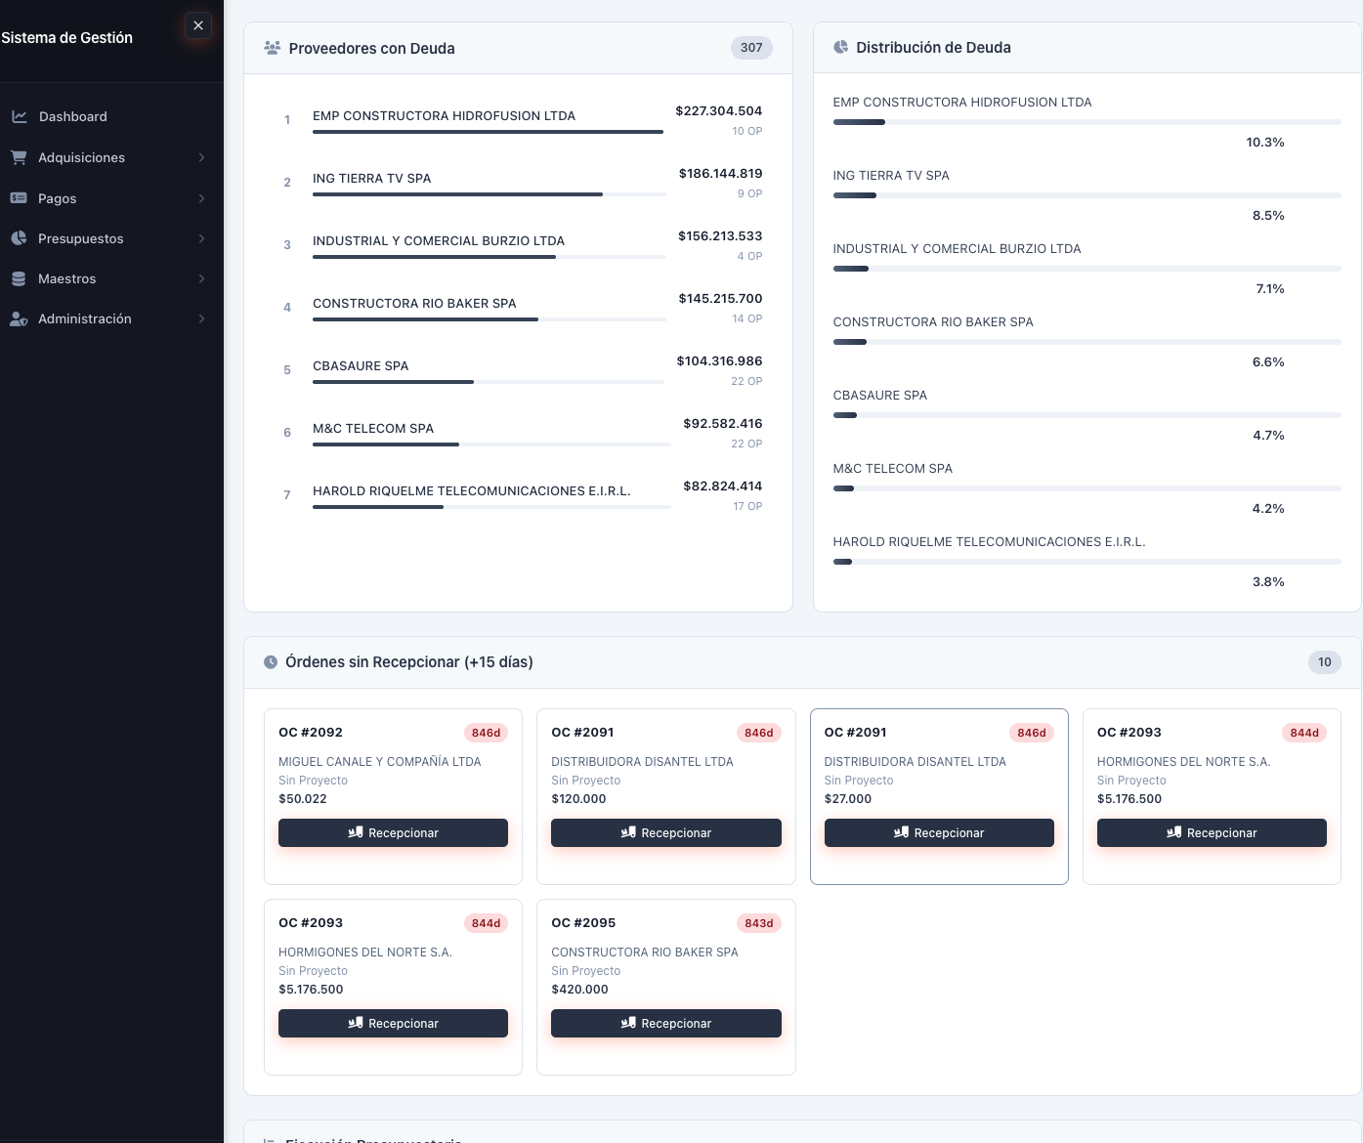1363x1143 pixels.
Task: Expand the Pagos chevron
Action: [201, 198]
